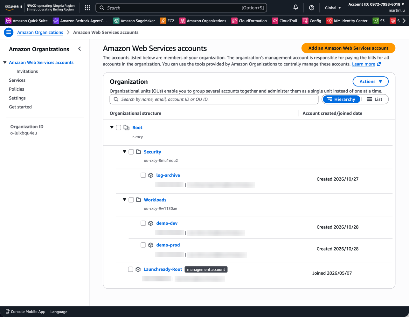The width and height of the screenshot is (409, 317).
Task: Collapse the side panel with chevron
Action: tap(80, 49)
